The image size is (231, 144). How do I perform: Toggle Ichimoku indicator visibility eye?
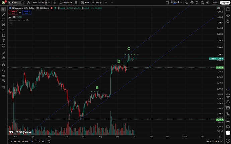pyautogui.click(x=27, y=20)
